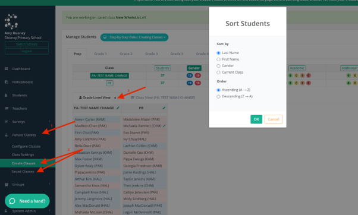Viewport: 358px width, 215px height.
Task: Click the Future Classes icon
Action: tap(6, 135)
